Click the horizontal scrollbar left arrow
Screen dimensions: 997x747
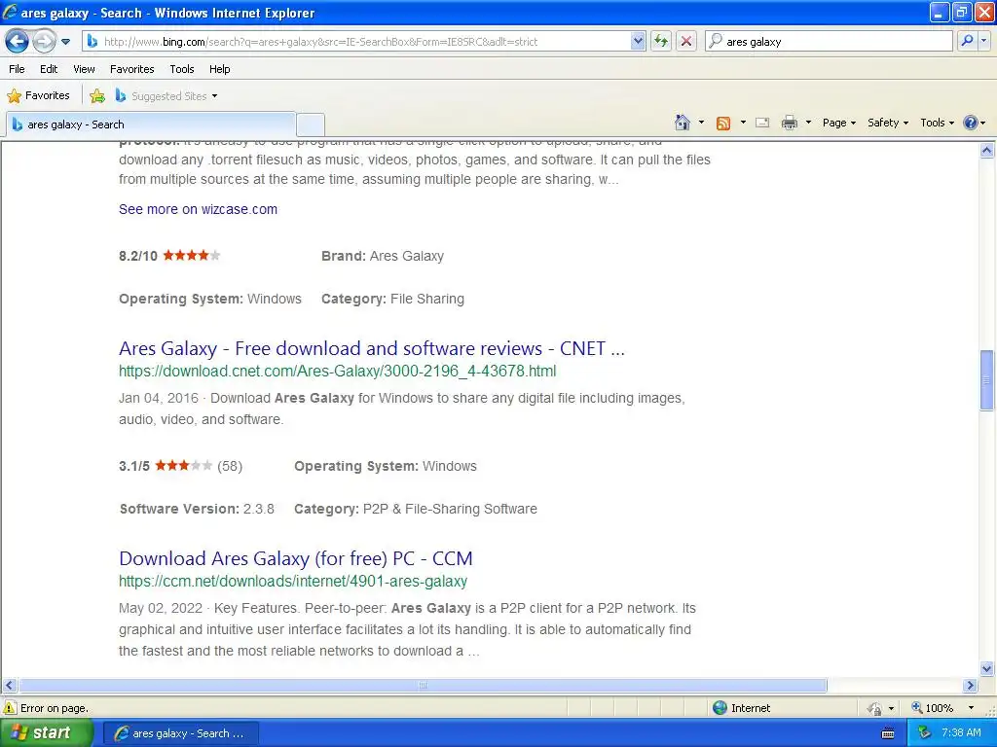[x=9, y=686]
